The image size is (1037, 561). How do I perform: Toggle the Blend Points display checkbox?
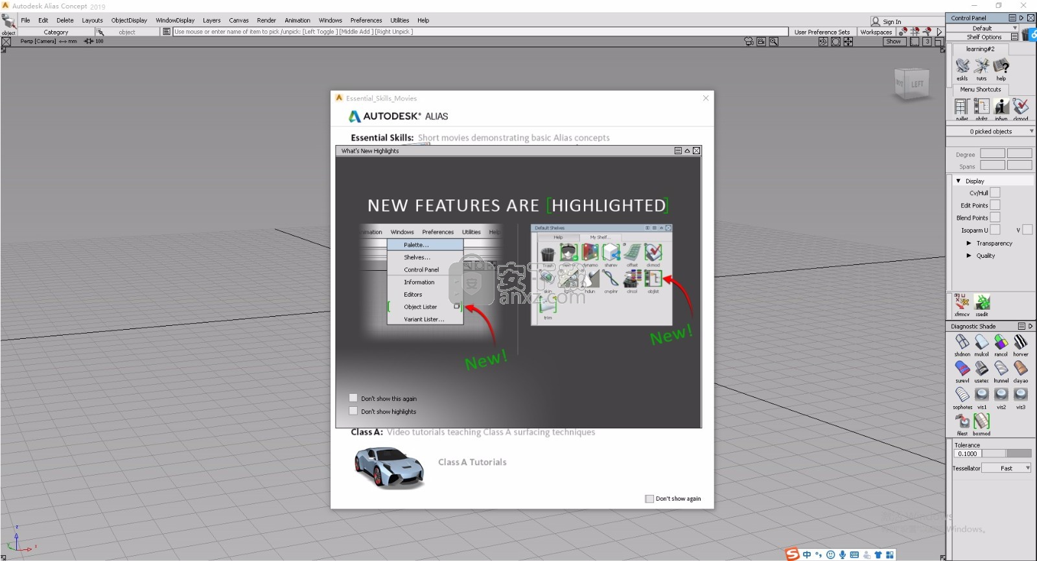[x=995, y=217]
